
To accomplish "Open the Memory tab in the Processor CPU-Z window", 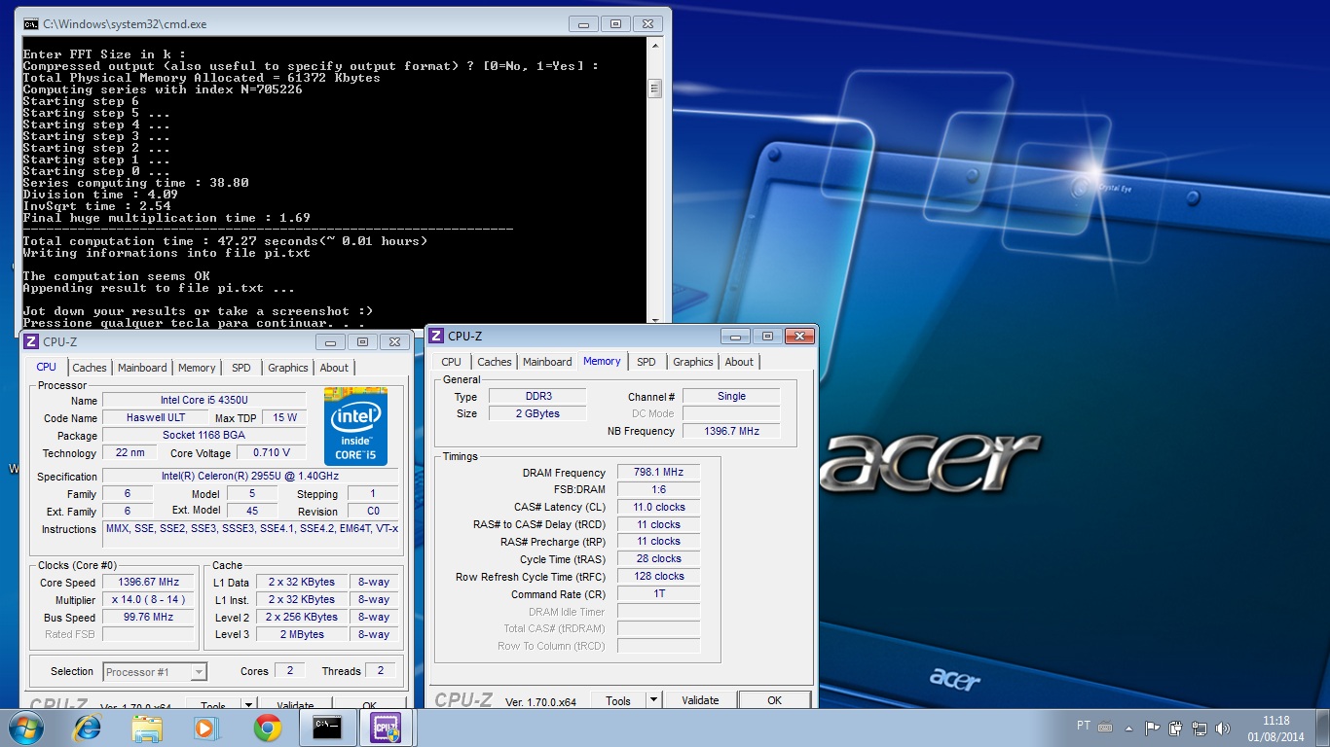I will coord(197,368).
